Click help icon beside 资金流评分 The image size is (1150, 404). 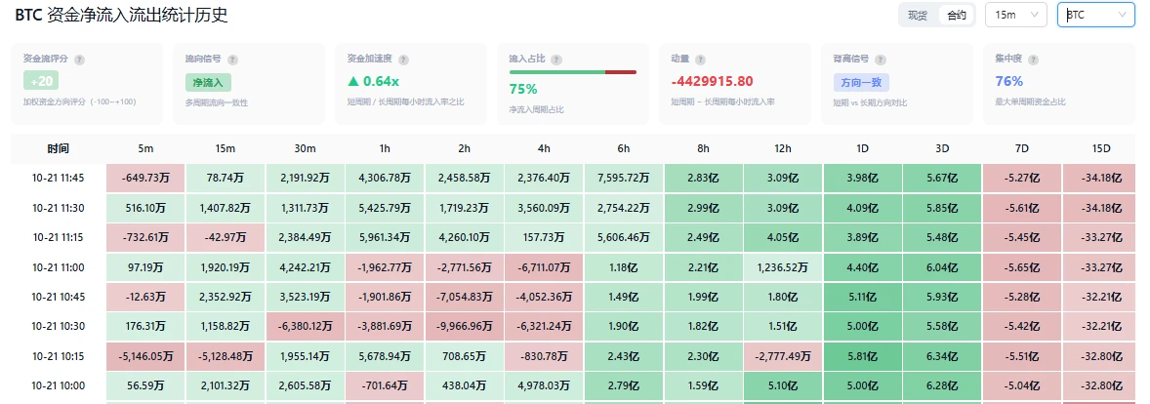tap(79, 60)
